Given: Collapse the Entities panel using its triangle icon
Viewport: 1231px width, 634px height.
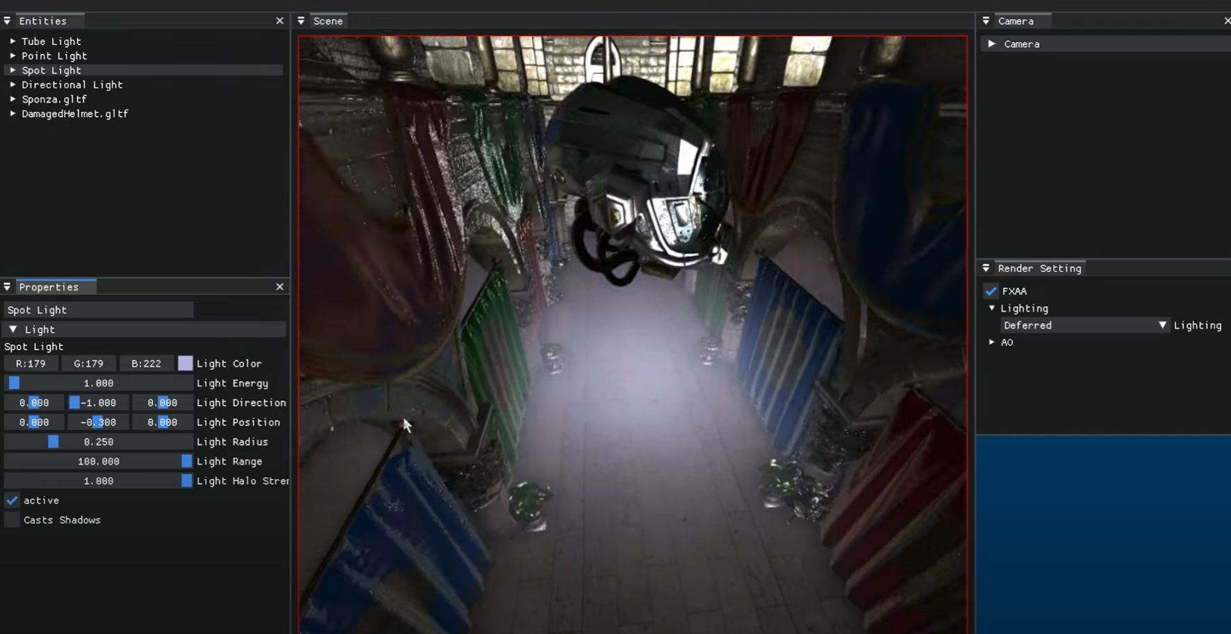Looking at the screenshot, I should [x=8, y=21].
